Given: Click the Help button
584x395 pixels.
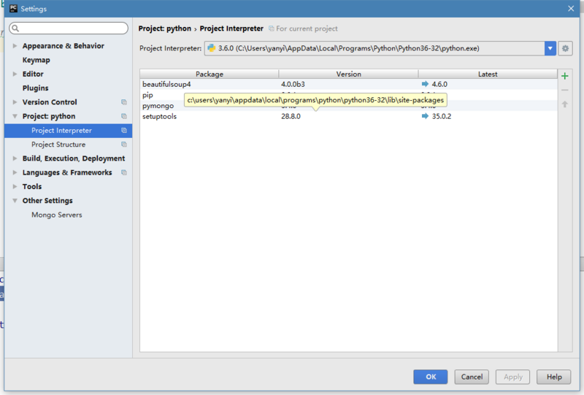Looking at the screenshot, I should click(x=554, y=377).
